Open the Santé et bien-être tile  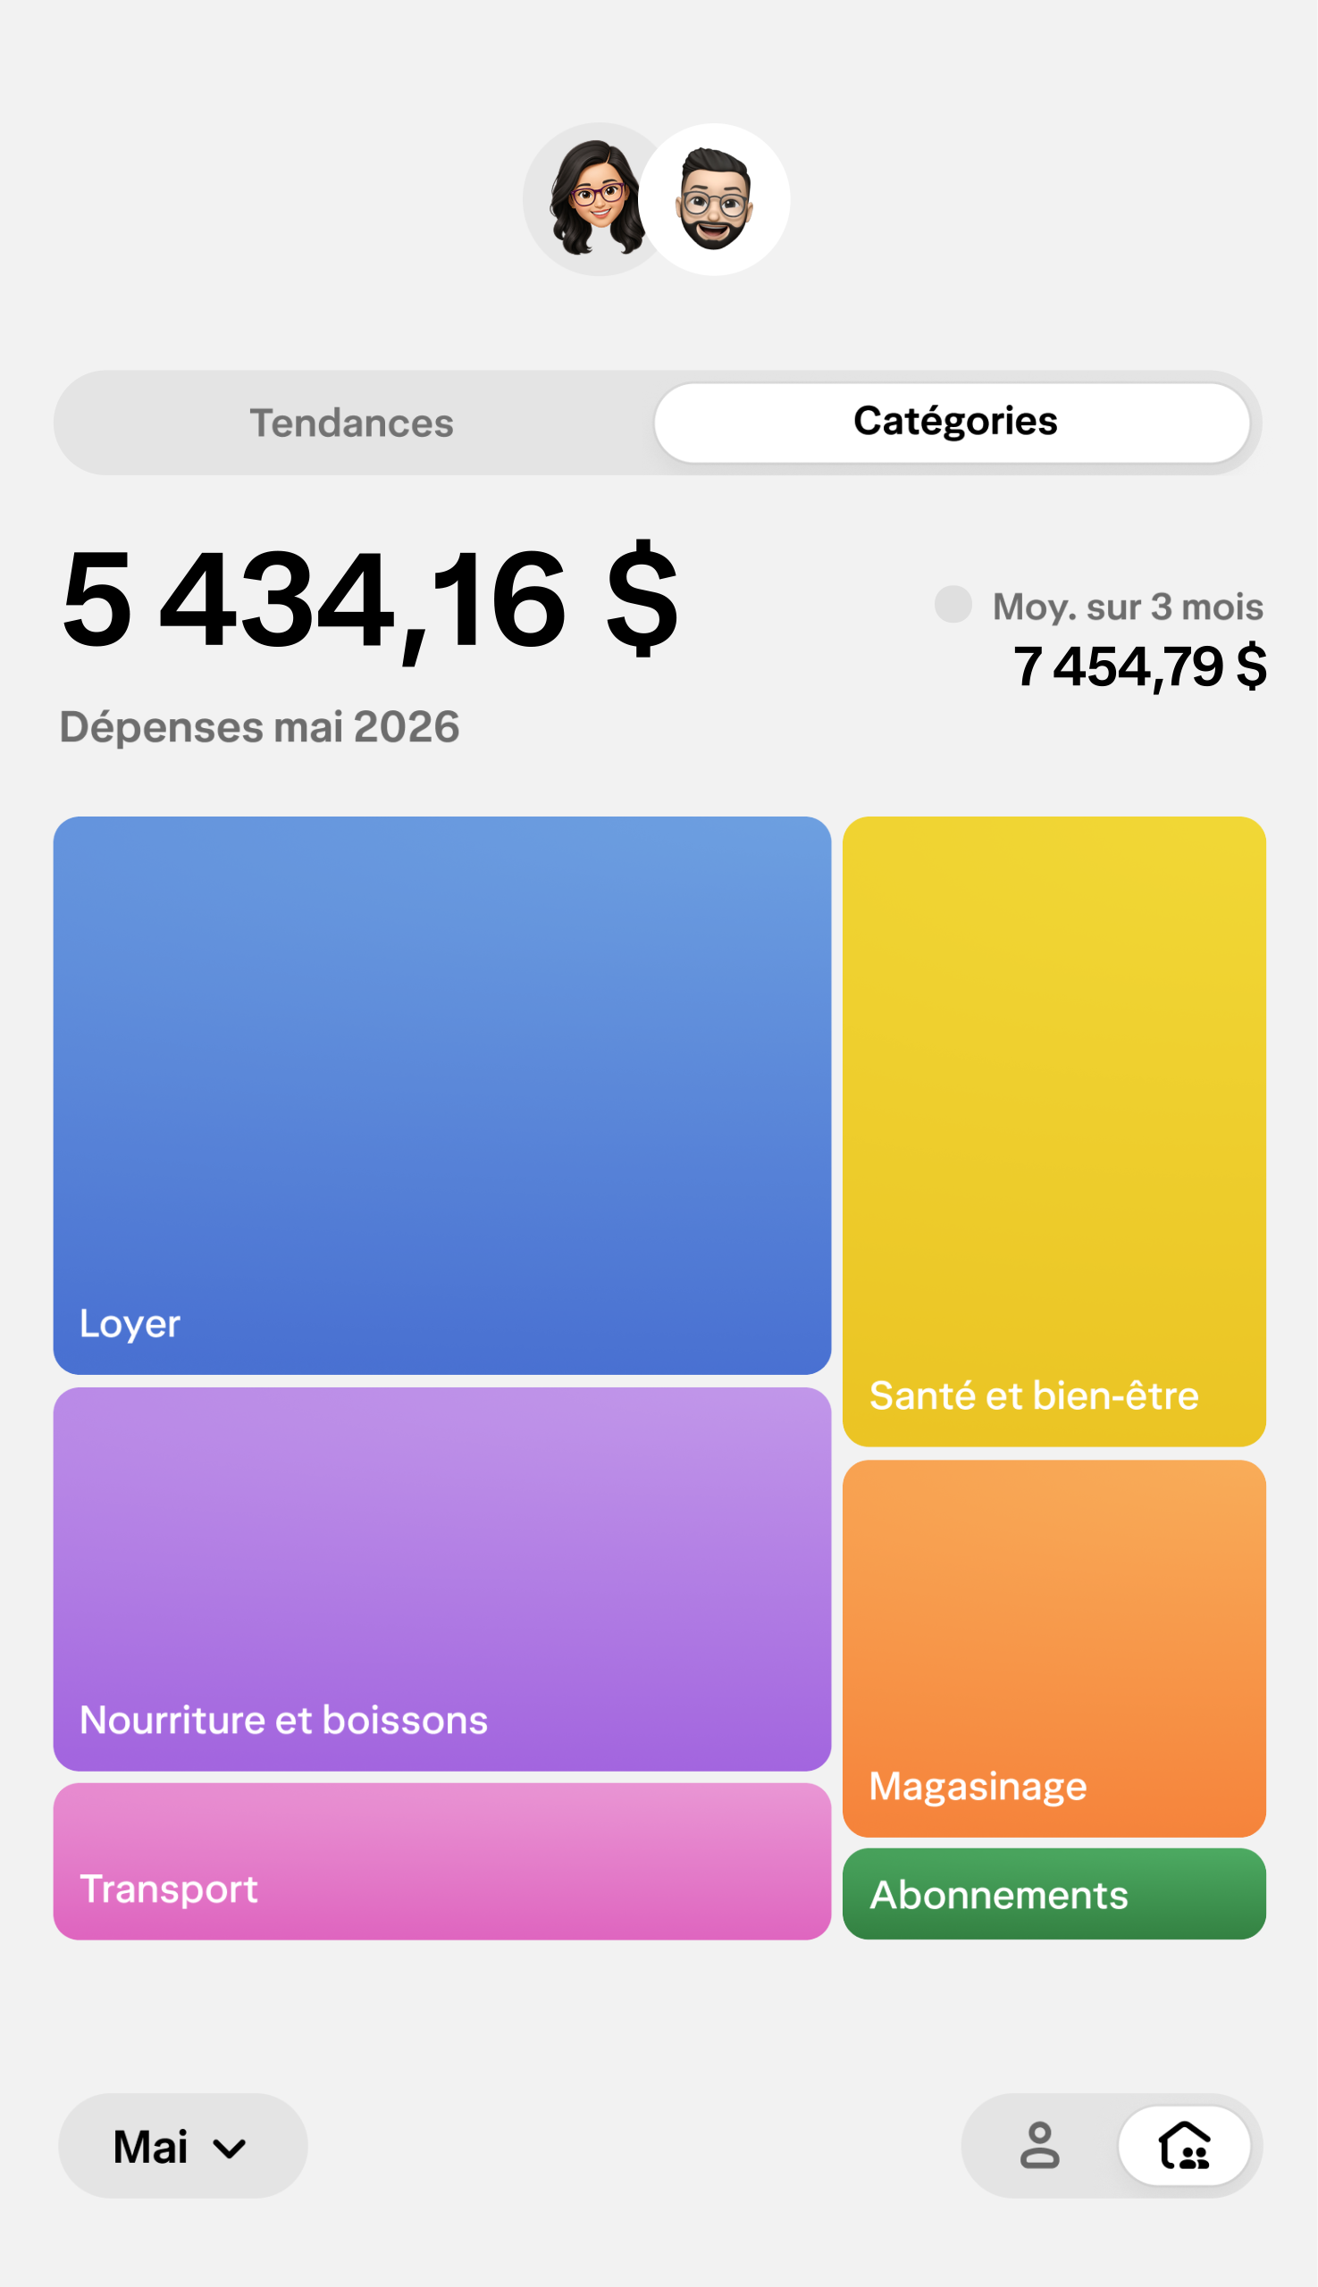click(1054, 1131)
